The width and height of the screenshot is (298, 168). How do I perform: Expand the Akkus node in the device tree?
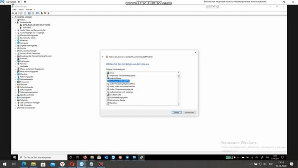pos(15,20)
